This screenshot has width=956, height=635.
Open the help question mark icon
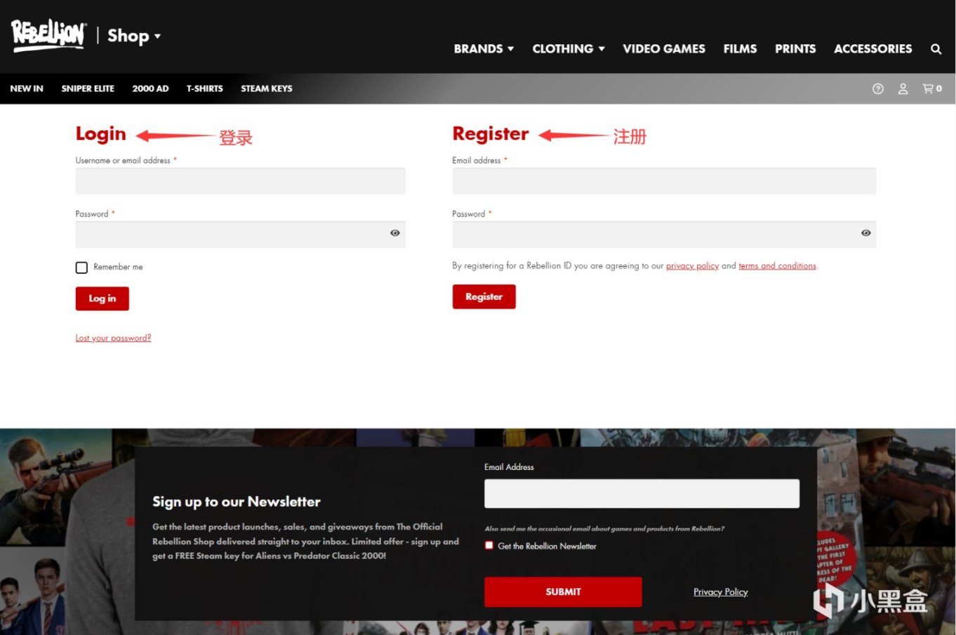click(877, 89)
